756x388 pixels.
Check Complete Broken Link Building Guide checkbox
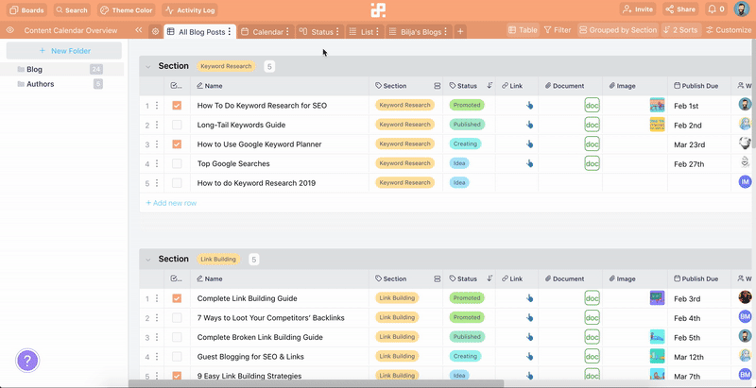[x=177, y=337]
